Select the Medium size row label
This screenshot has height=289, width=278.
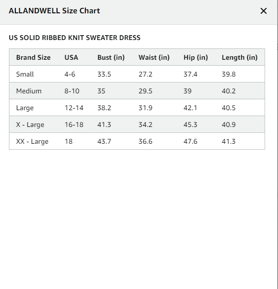29,91
